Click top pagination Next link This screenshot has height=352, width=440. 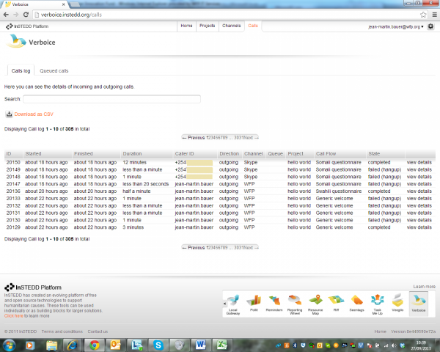click(251, 138)
